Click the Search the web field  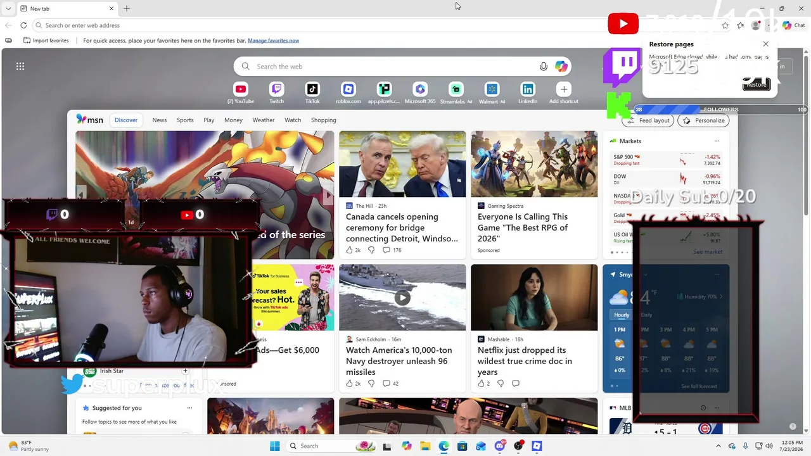pos(402,66)
